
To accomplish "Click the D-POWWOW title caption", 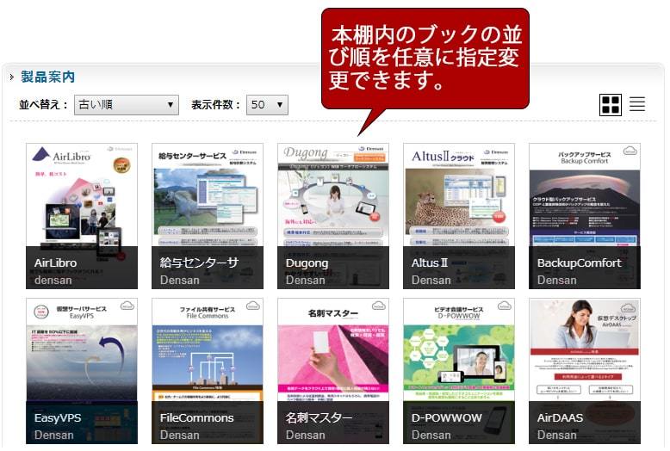I will point(447,418).
